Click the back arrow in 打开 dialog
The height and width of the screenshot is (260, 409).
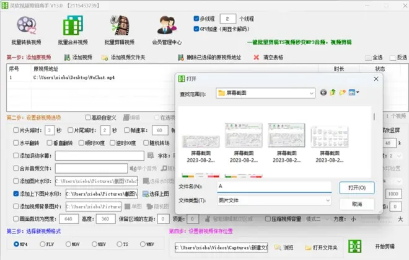pyautogui.click(x=323, y=92)
